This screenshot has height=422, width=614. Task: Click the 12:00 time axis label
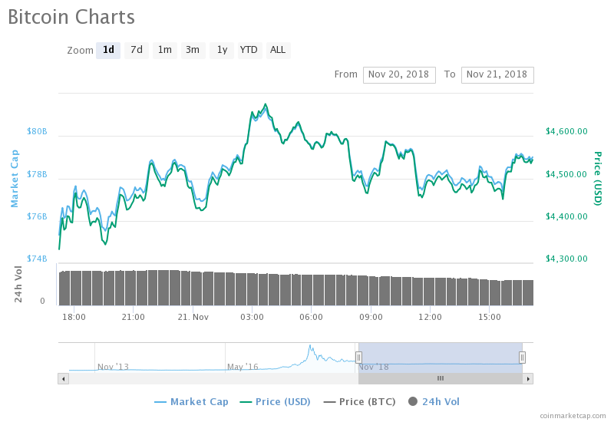tap(430, 317)
